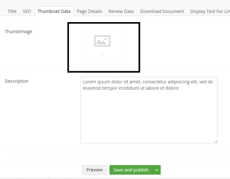Expand the Save and publish arrow menu

pyautogui.click(x=156, y=170)
